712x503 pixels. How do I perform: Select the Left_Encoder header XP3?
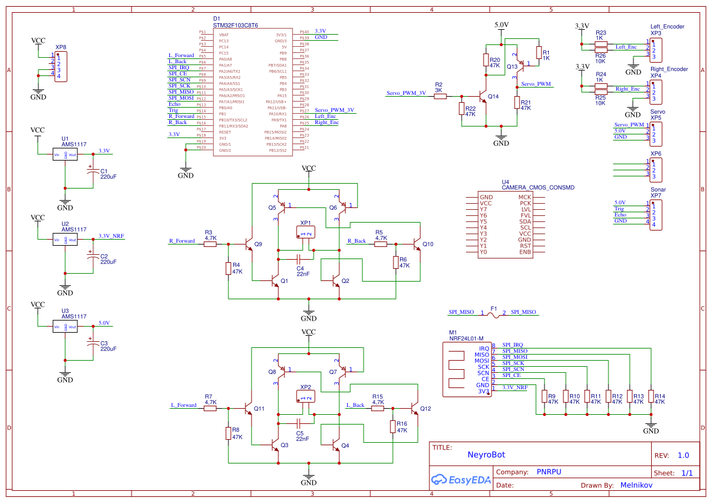pos(655,50)
